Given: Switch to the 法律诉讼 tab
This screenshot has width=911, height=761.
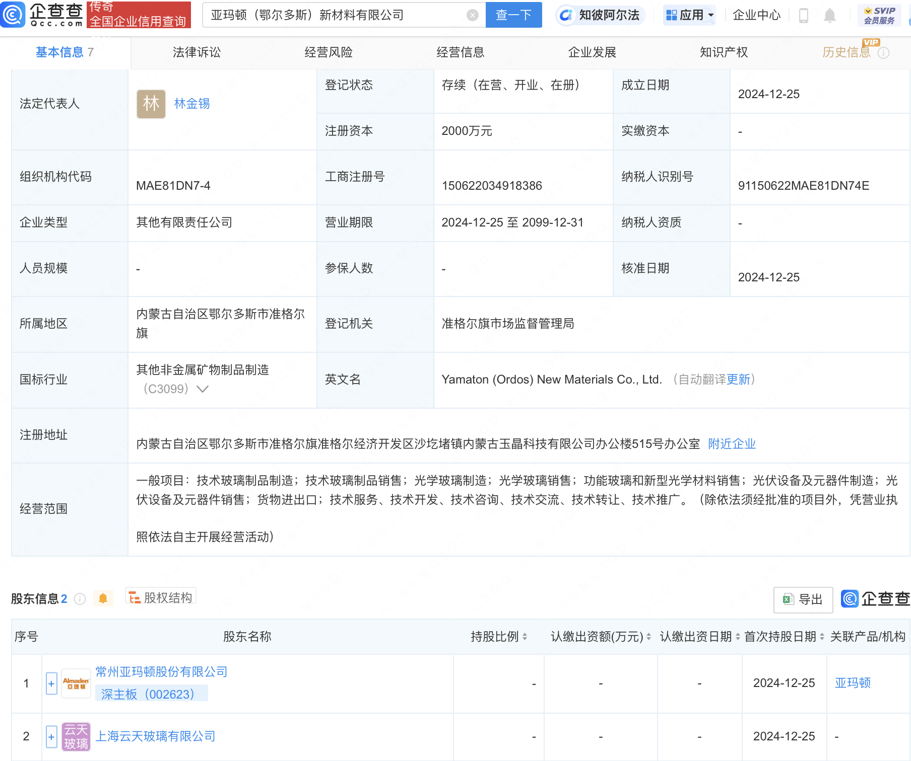Looking at the screenshot, I should (x=197, y=52).
